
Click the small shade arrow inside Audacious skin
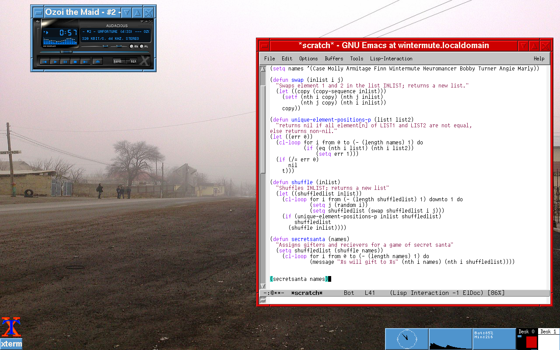tap(147, 22)
